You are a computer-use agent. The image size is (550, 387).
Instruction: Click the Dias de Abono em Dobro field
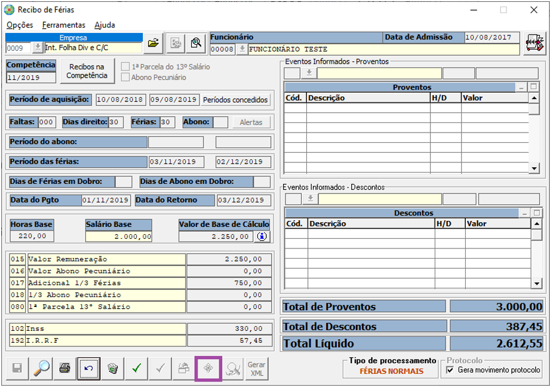click(262, 182)
